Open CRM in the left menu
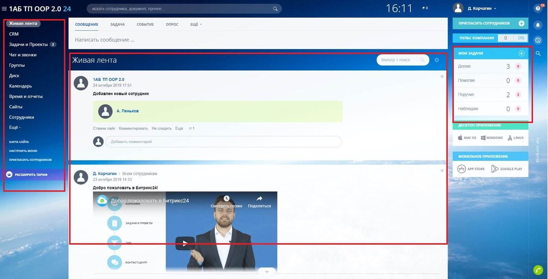 pos(14,34)
